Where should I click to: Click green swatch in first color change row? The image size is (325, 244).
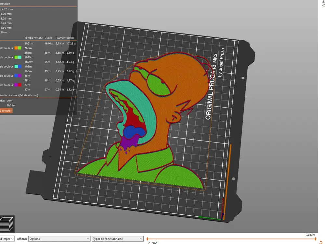(20, 48)
